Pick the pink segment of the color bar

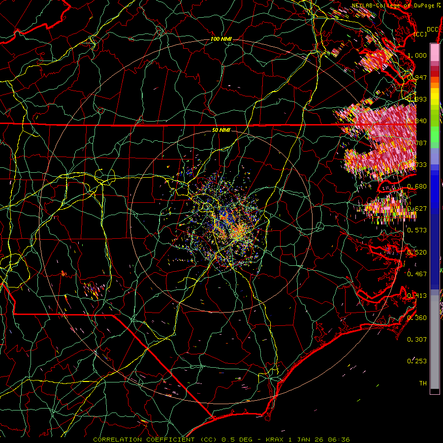coord(435,53)
